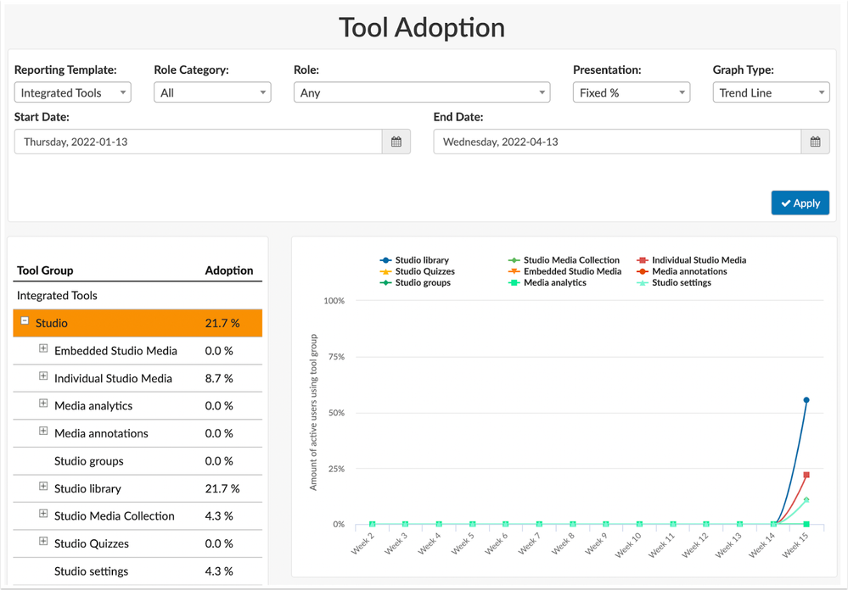Open the Presentation dropdown showing Fixed %
Image resolution: width=848 pixels, height=590 pixels.
coord(632,92)
